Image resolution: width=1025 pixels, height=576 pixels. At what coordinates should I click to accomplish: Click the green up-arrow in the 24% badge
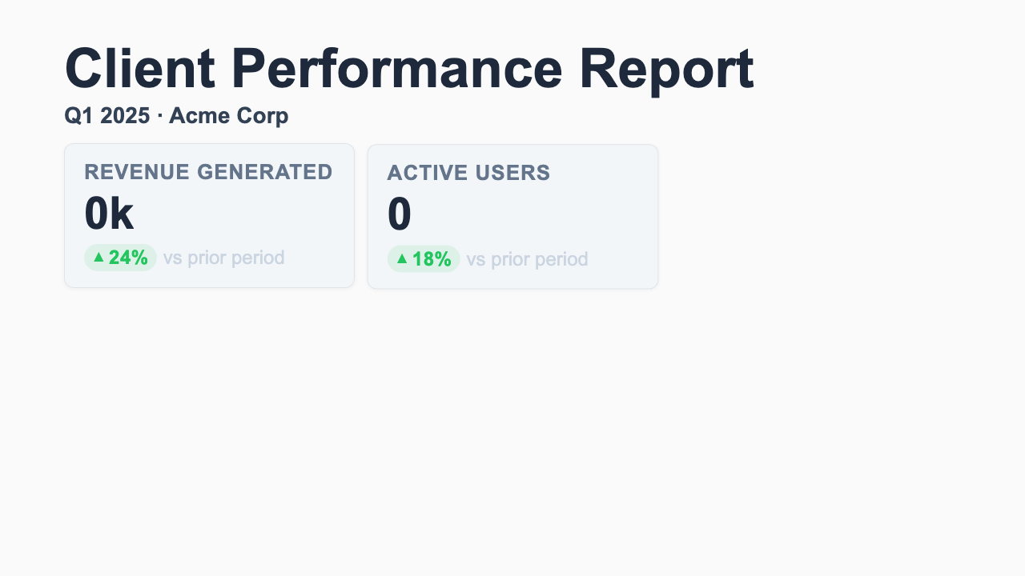98,258
